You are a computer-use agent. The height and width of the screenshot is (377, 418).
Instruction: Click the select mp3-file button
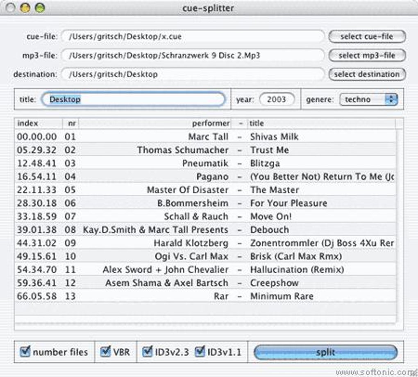tap(367, 55)
